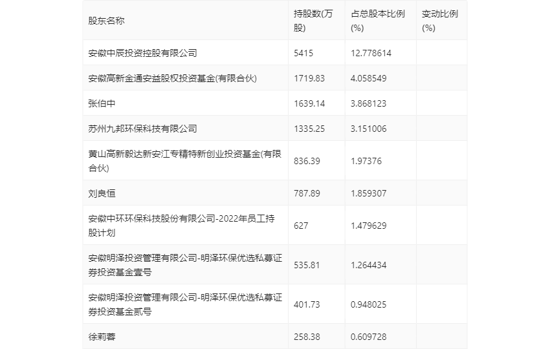Click the holding value 836.39
The image size is (550, 349).
pyautogui.click(x=307, y=161)
